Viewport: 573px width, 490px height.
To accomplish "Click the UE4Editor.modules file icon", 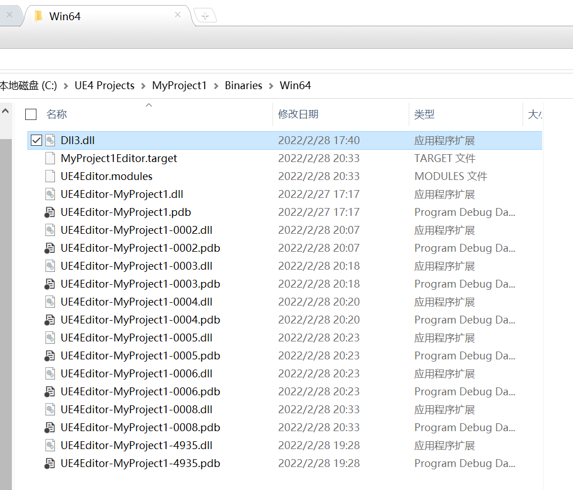I will click(50, 176).
